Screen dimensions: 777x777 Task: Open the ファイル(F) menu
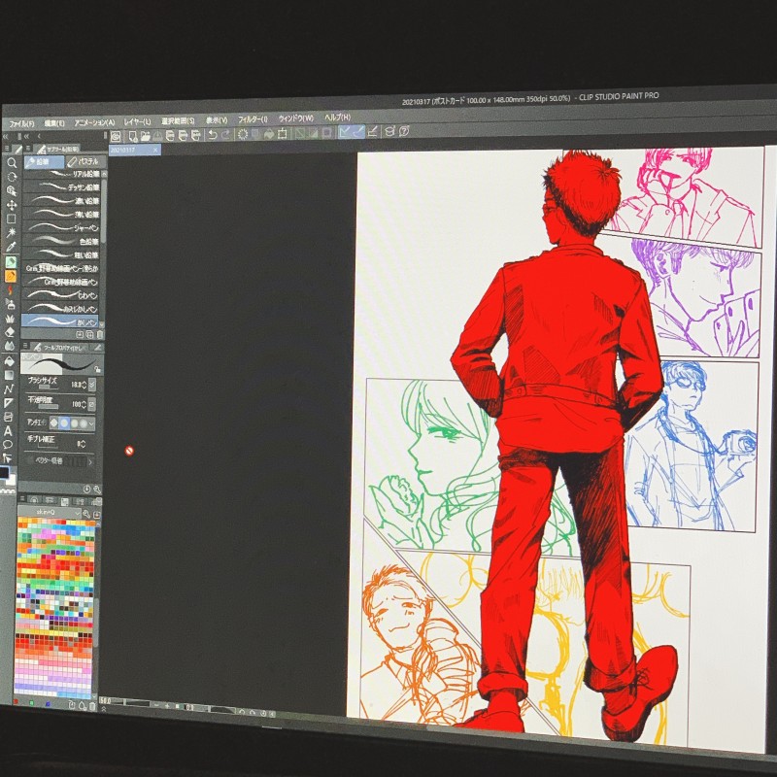tap(20, 124)
